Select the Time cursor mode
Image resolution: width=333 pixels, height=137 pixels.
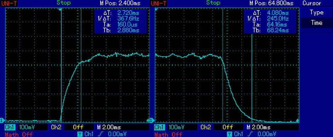[x=316, y=23]
